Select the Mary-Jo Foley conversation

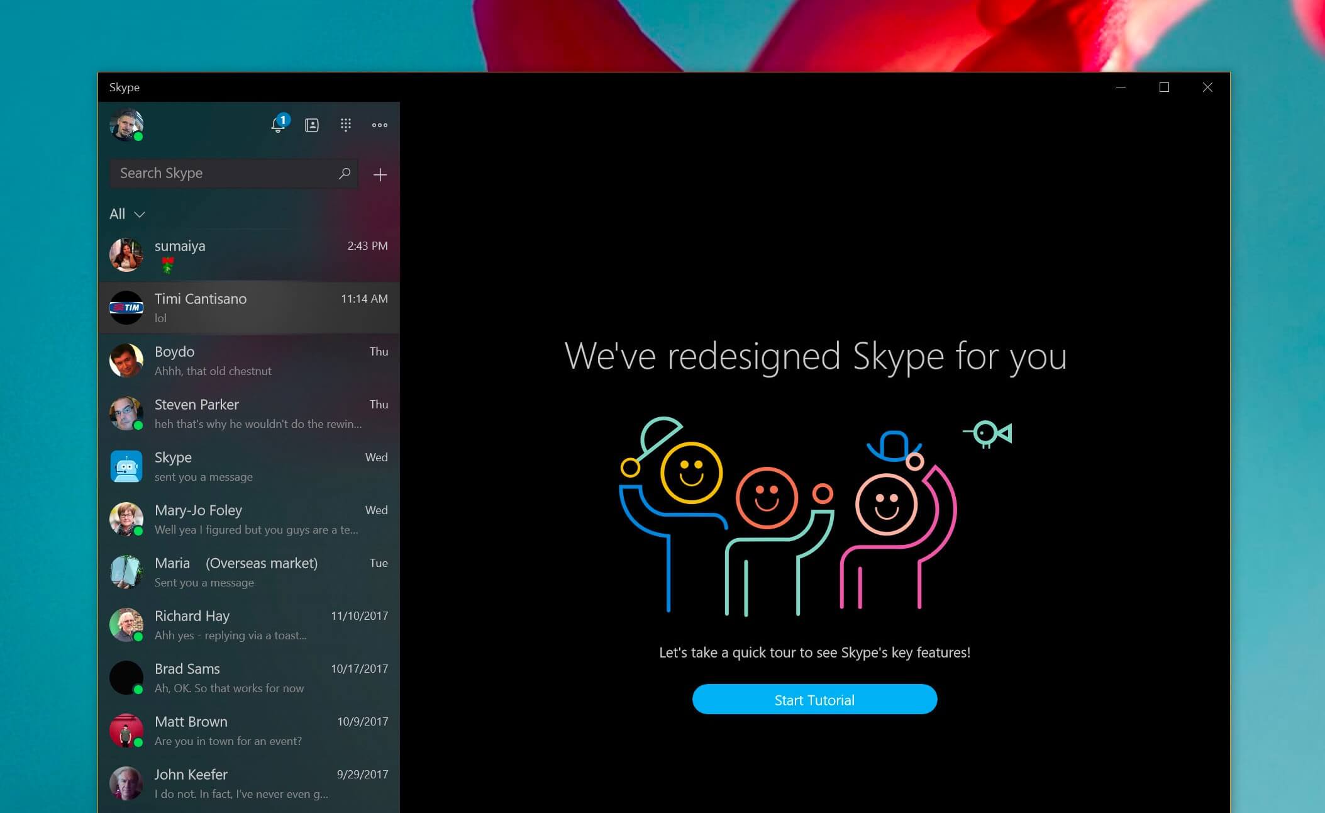pyautogui.click(x=250, y=519)
